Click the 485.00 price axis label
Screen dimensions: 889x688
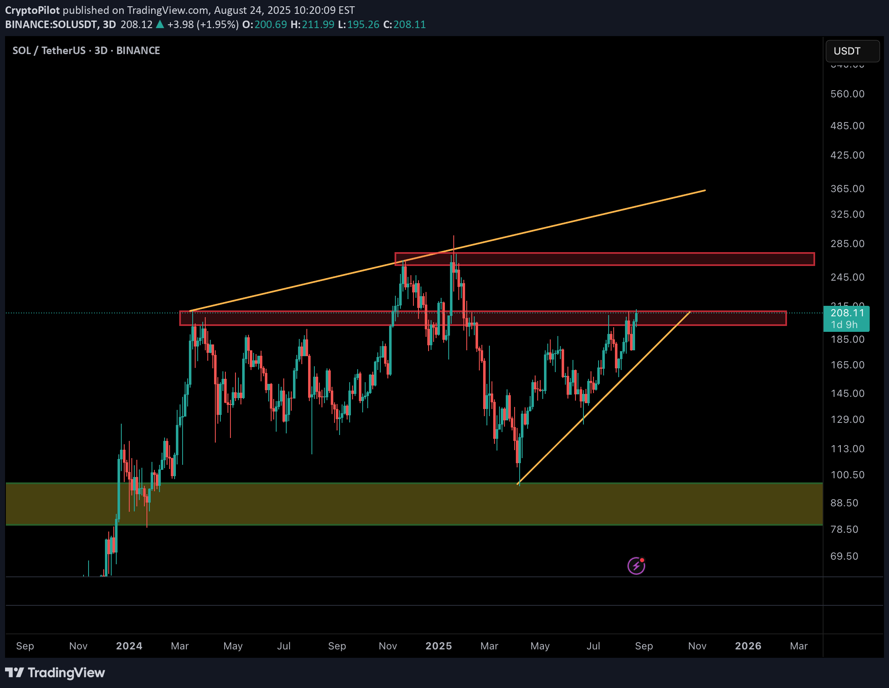tap(847, 126)
